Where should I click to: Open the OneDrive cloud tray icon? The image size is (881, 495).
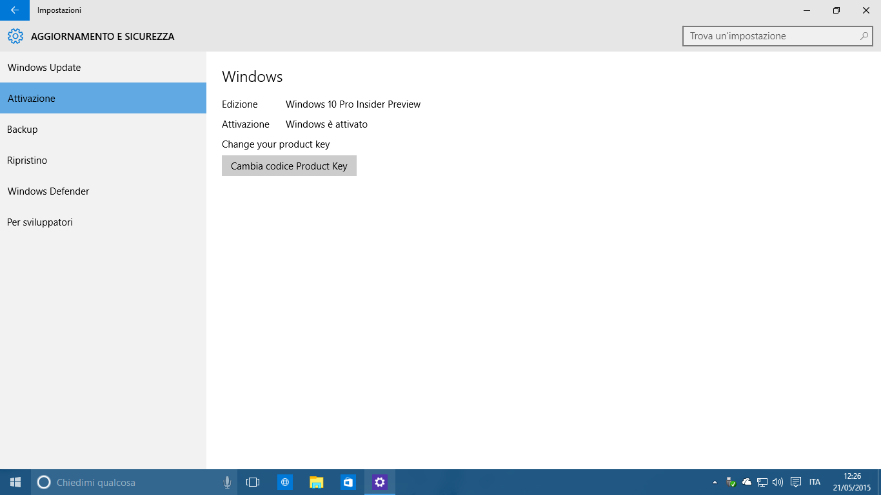pos(747,482)
